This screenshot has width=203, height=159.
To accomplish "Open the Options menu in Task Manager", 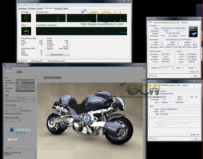I will [25, 5].
